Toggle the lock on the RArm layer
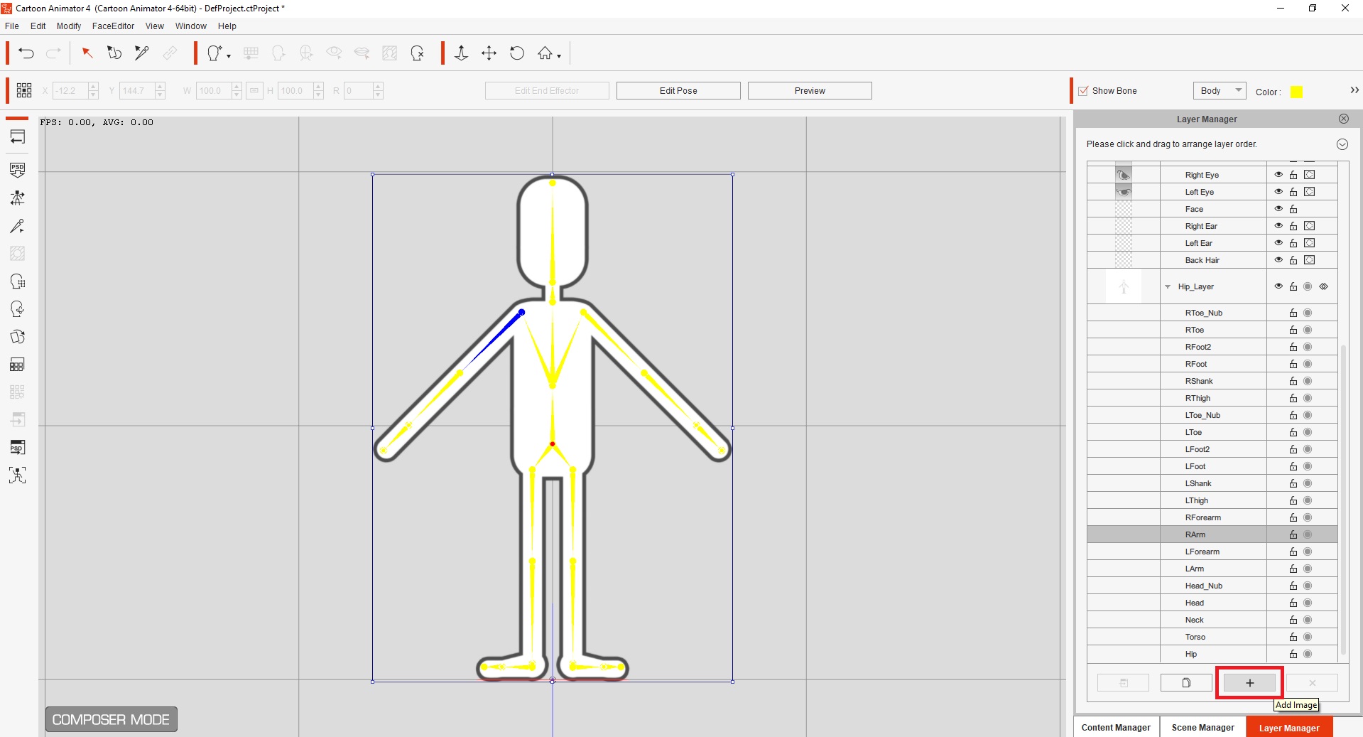 click(x=1293, y=534)
